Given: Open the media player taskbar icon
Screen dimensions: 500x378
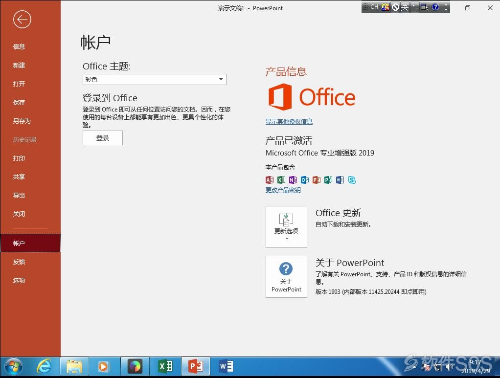Looking at the screenshot, I should click(x=104, y=367).
